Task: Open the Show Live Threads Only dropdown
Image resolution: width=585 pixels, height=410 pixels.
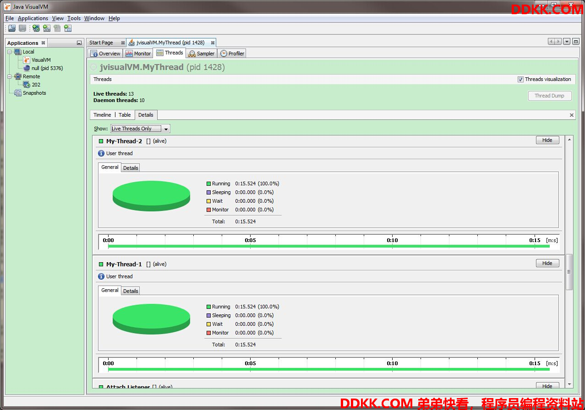Action: [140, 129]
